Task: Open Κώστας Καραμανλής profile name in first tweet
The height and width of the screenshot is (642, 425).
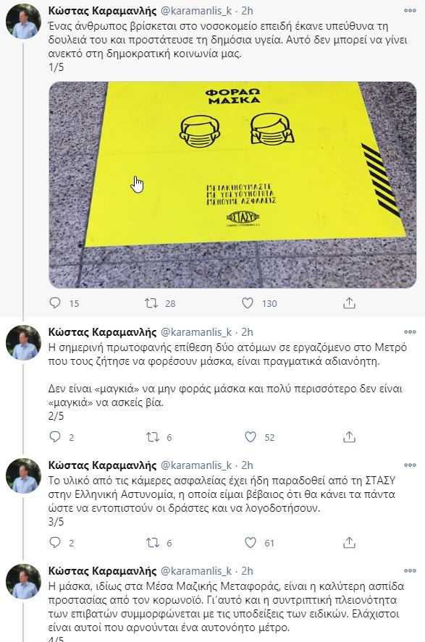Action: point(102,11)
